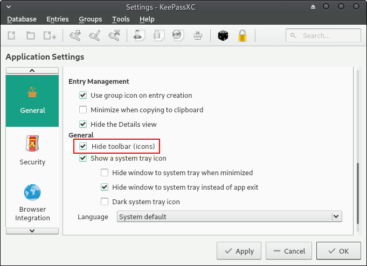The width and height of the screenshot is (367, 266).
Task: Open the Database menu
Action: point(22,19)
